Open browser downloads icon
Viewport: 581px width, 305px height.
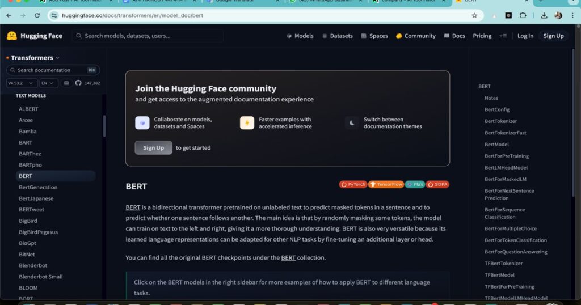544,15
